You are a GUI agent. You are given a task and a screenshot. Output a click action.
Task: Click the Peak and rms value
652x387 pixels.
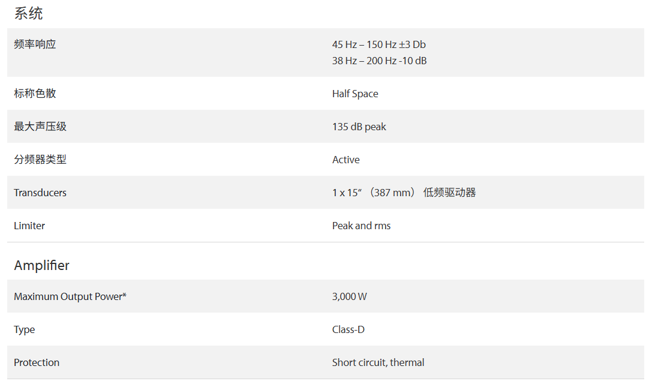361,226
